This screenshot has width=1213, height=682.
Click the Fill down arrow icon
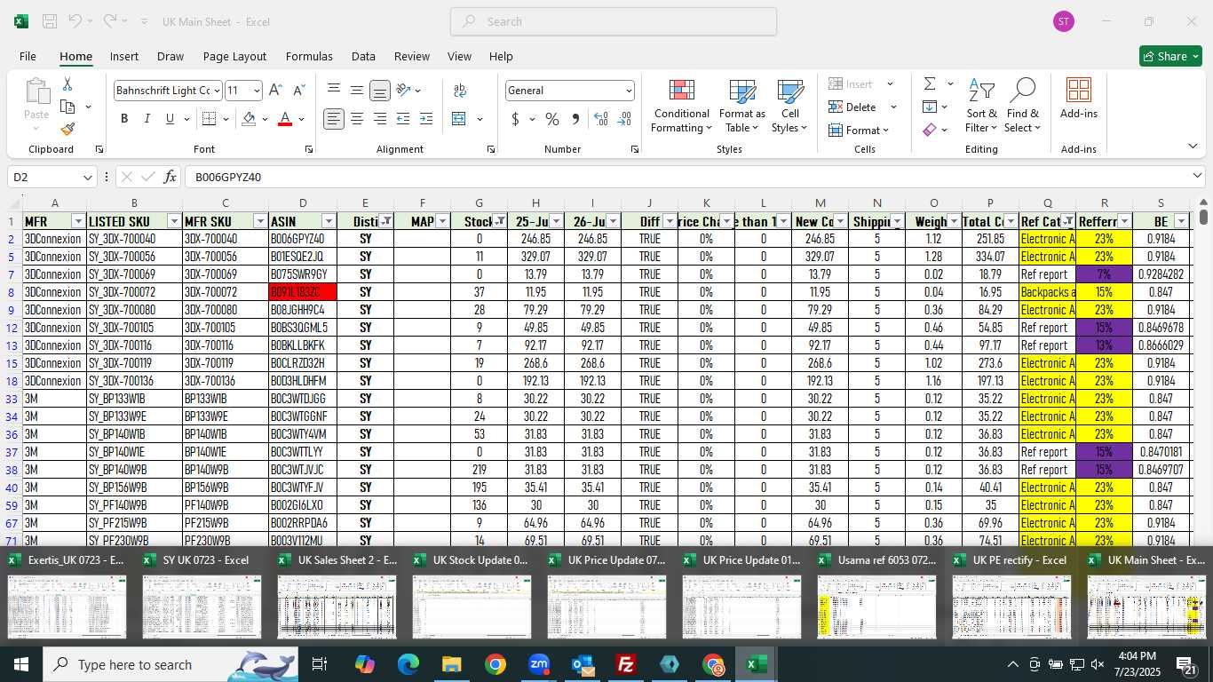point(930,107)
